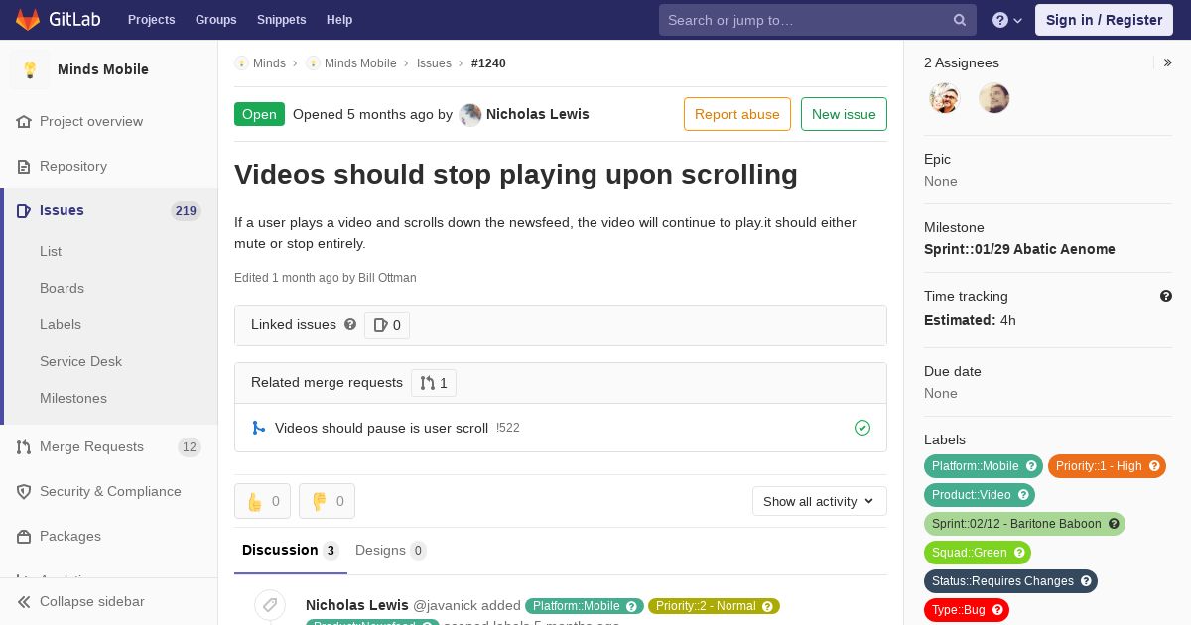Switch to the Designs tab
Viewport: 1191px width, 625px height.
coord(391,550)
